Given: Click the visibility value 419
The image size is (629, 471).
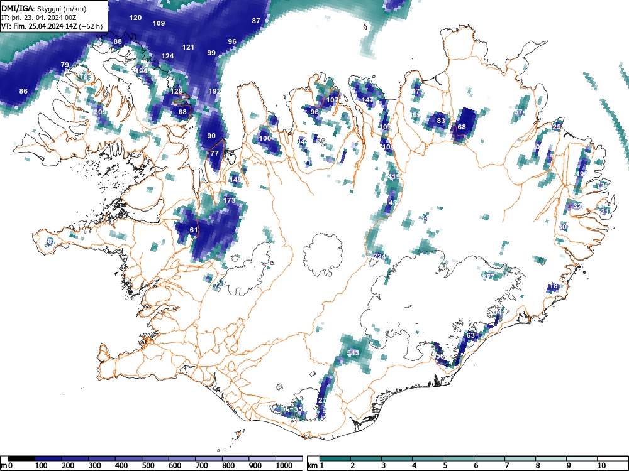Looking at the screenshot, I should pyautogui.click(x=394, y=176).
